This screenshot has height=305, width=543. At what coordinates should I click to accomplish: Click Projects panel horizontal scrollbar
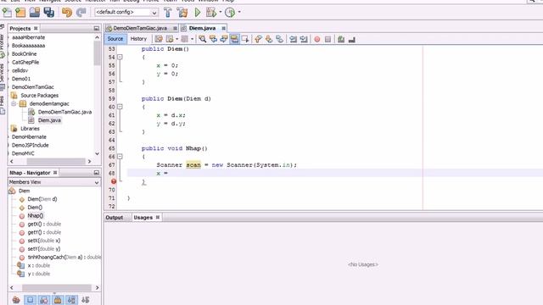56,162
